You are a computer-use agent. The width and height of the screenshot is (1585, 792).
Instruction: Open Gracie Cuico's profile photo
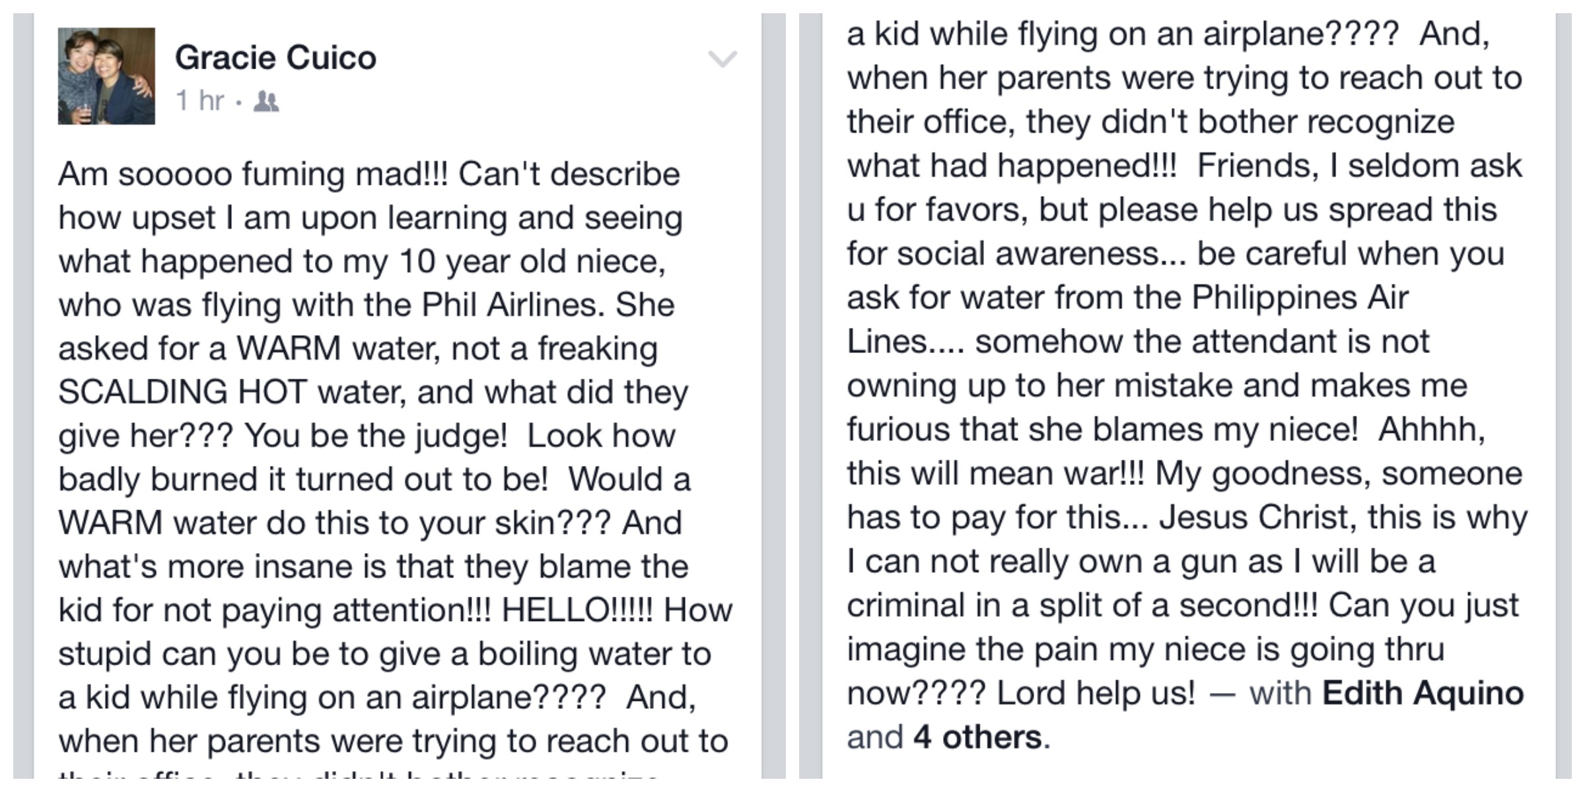point(106,76)
